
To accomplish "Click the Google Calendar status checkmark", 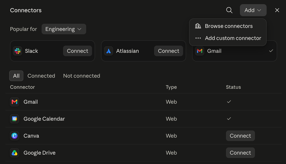I will point(229,119).
